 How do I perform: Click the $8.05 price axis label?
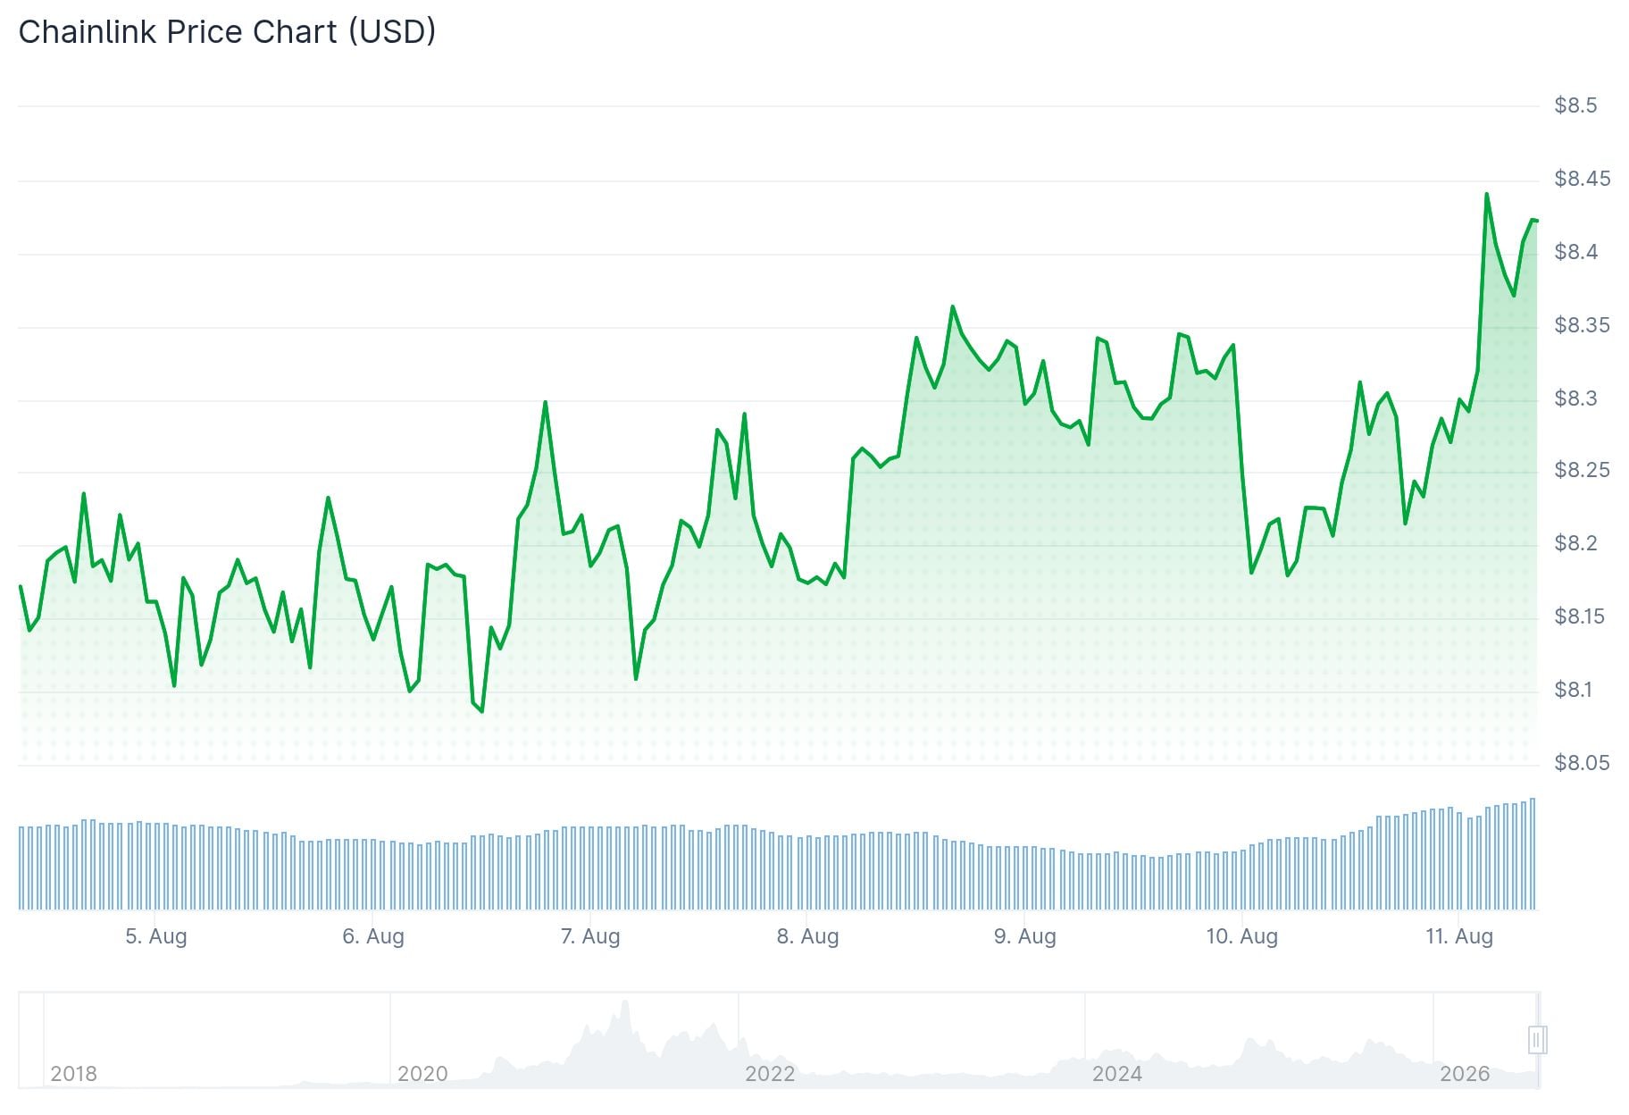tap(1583, 763)
